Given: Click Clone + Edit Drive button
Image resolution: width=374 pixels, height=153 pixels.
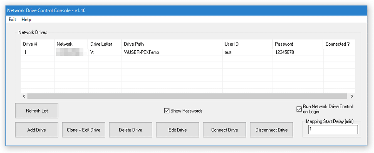Looking at the screenshot, I should coord(84,130).
